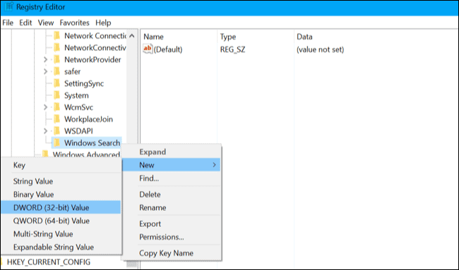Click the Windows Search folder icon

pos(56,143)
